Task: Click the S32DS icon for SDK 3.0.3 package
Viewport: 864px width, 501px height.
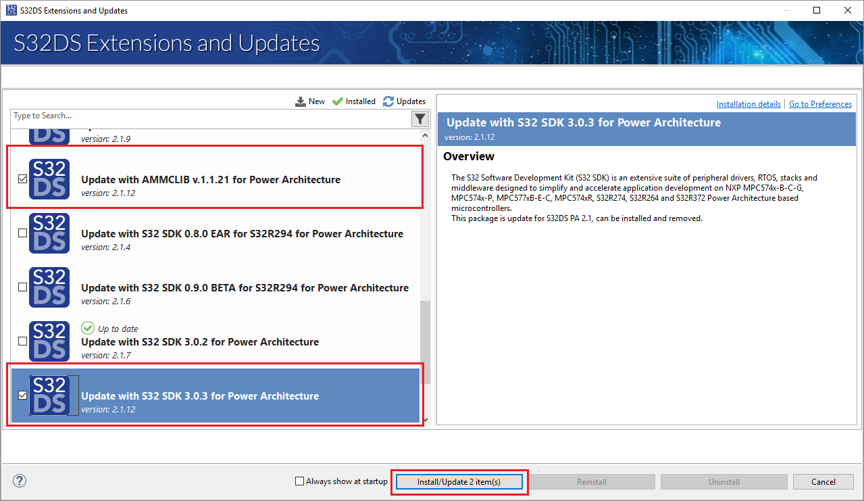Action: click(49, 395)
